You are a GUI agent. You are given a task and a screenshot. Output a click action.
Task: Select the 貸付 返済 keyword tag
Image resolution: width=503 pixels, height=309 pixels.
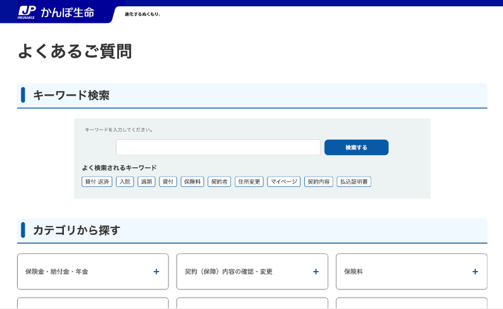[x=97, y=182]
